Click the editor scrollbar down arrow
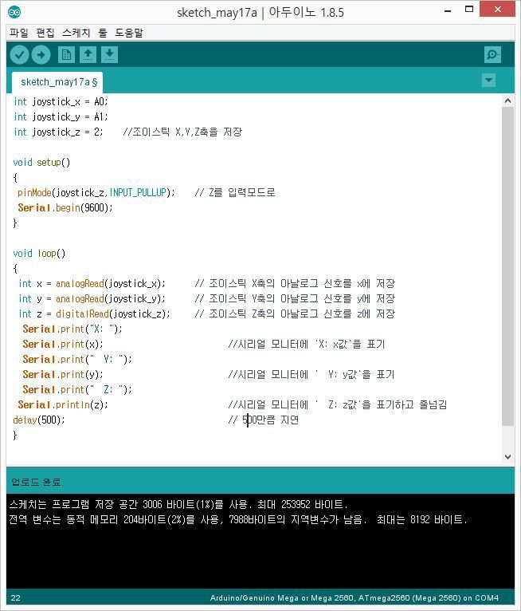Screen dimensions: 521x611 coord(507,457)
